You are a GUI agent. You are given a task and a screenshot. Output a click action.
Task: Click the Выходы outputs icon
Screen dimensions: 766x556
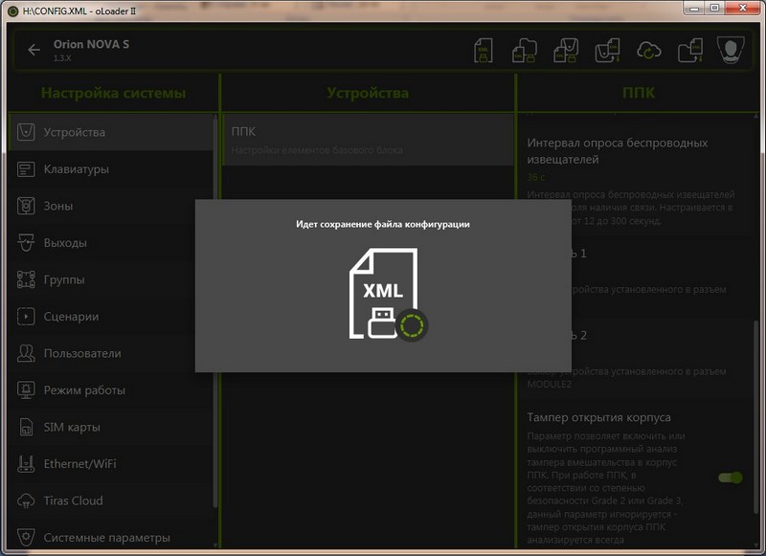[x=26, y=243]
